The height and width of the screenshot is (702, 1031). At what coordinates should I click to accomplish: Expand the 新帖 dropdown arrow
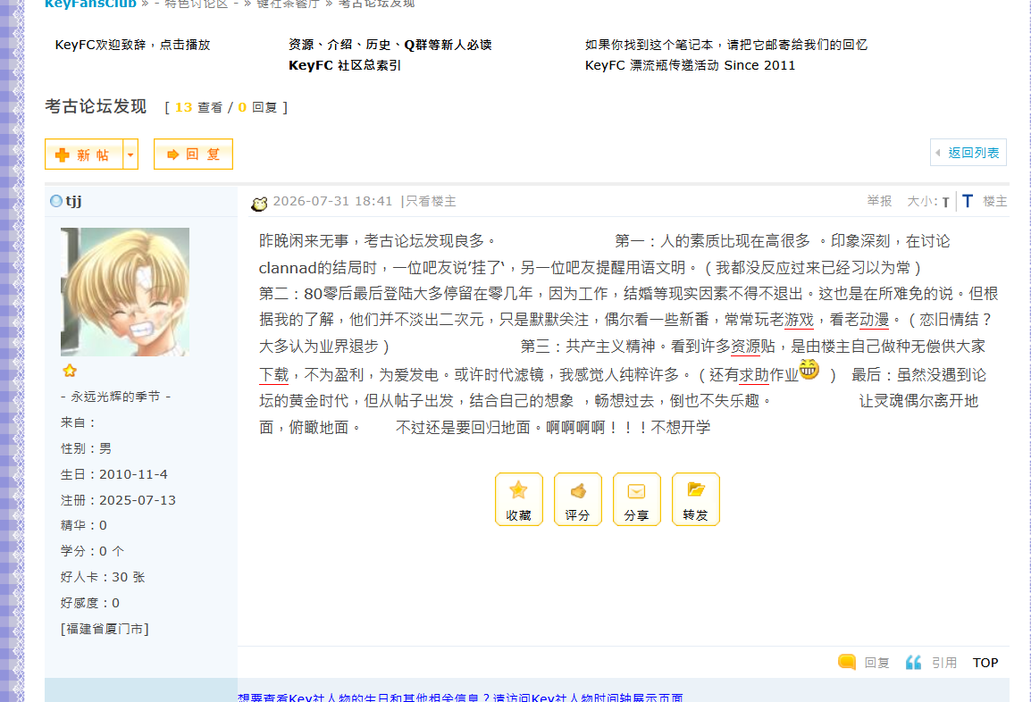(x=130, y=155)
